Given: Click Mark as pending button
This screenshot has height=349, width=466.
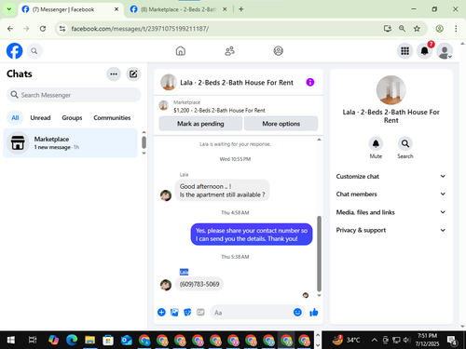Looking at the screenshot, I should click(200, 124).
